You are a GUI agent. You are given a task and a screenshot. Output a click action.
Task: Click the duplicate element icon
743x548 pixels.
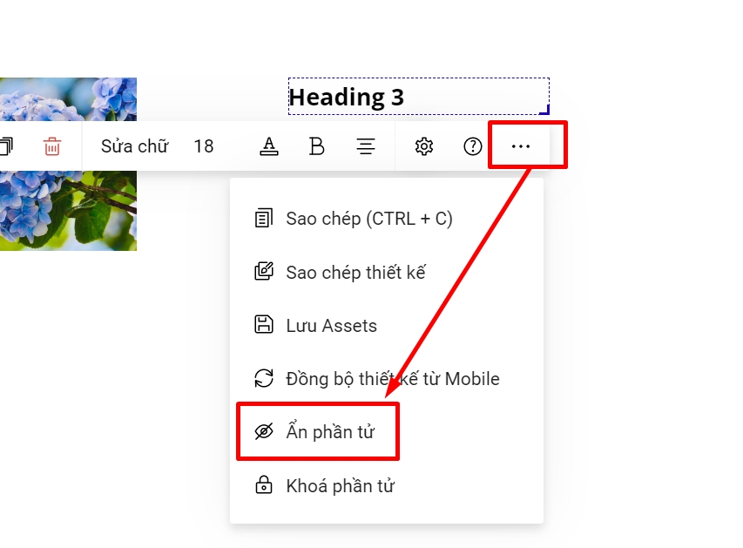pos(5,146)
